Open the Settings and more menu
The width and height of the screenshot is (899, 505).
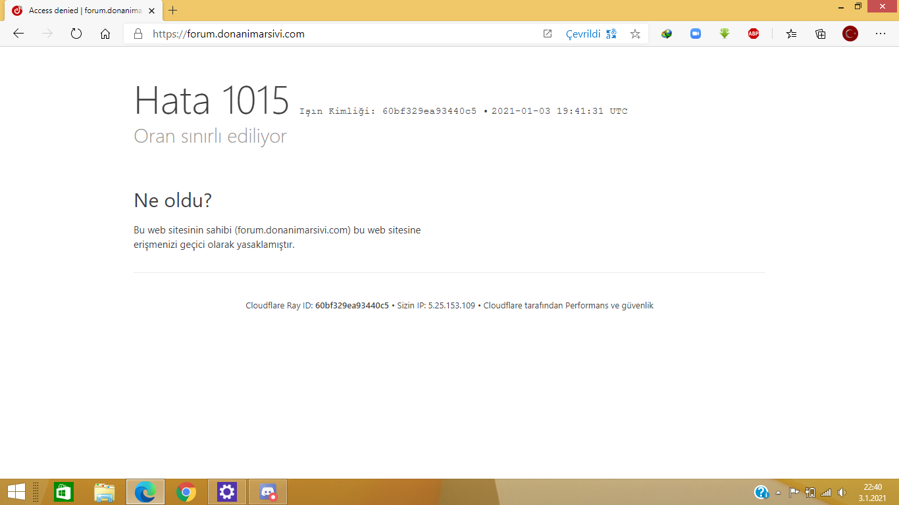881,34
